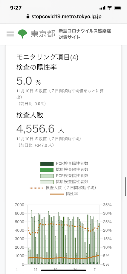Toggle PCR検査陰性者数 legend series

coord(64,175)
